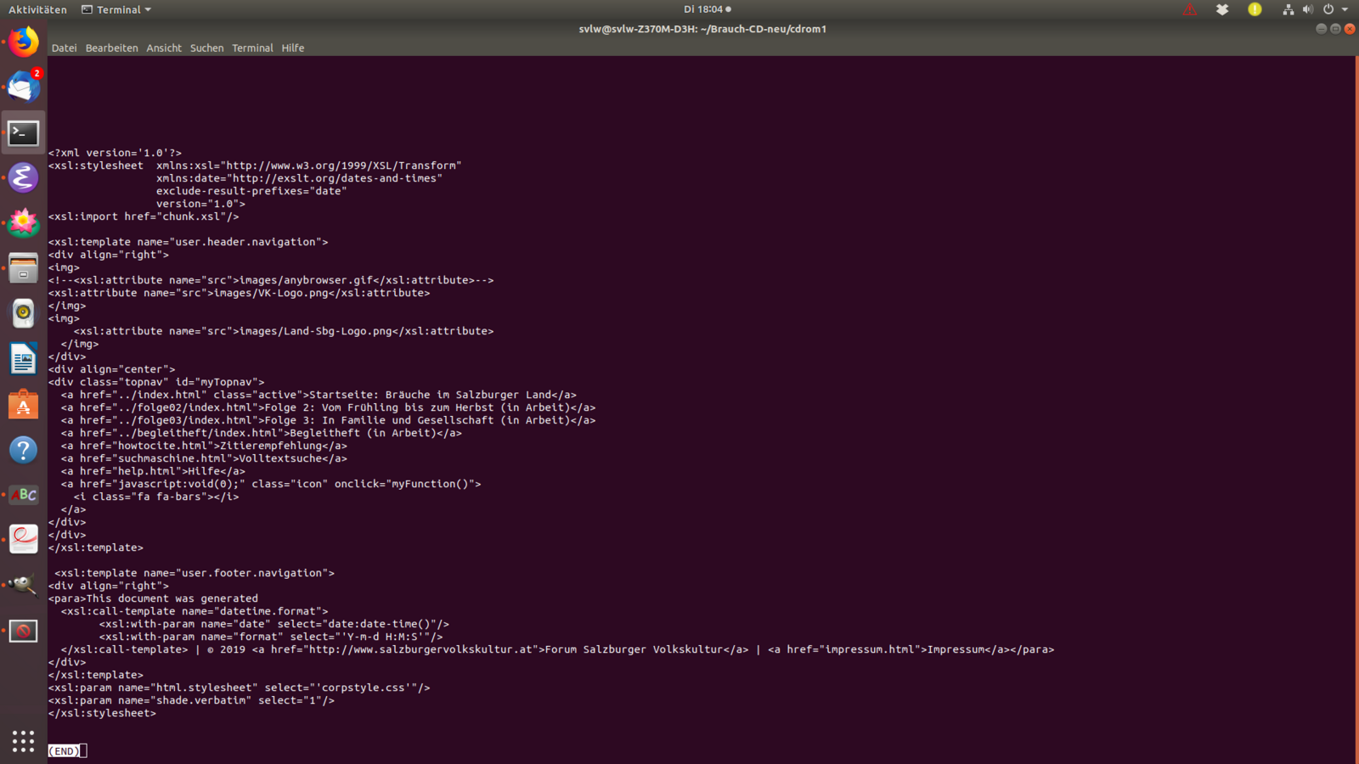This screenshot has width=1359, height=764.
Task: Open the Rhythmbox speaker icon
Action: [x=23, y=313]
